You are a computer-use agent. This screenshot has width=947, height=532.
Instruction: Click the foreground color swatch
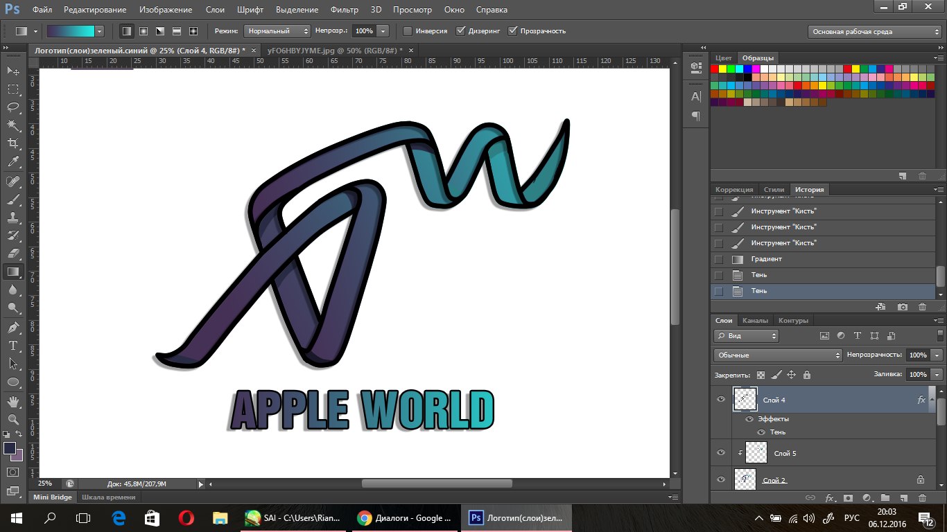pos(10,449)
